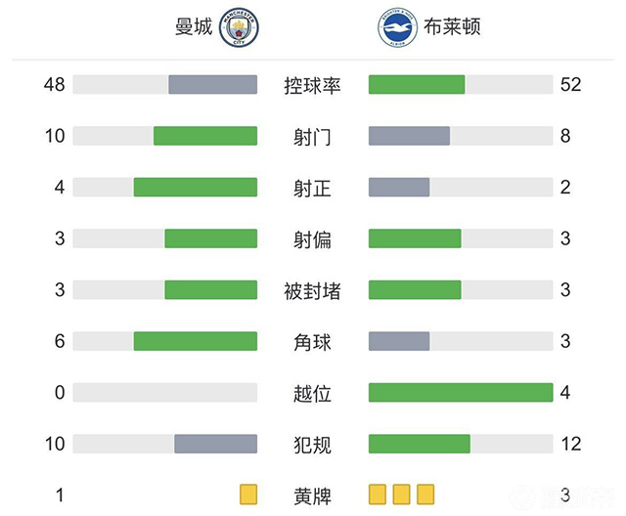This screenshot has height=516, width=626.
Task: Click Manchester City's yellow card icon
Action: tap(247, 495)
